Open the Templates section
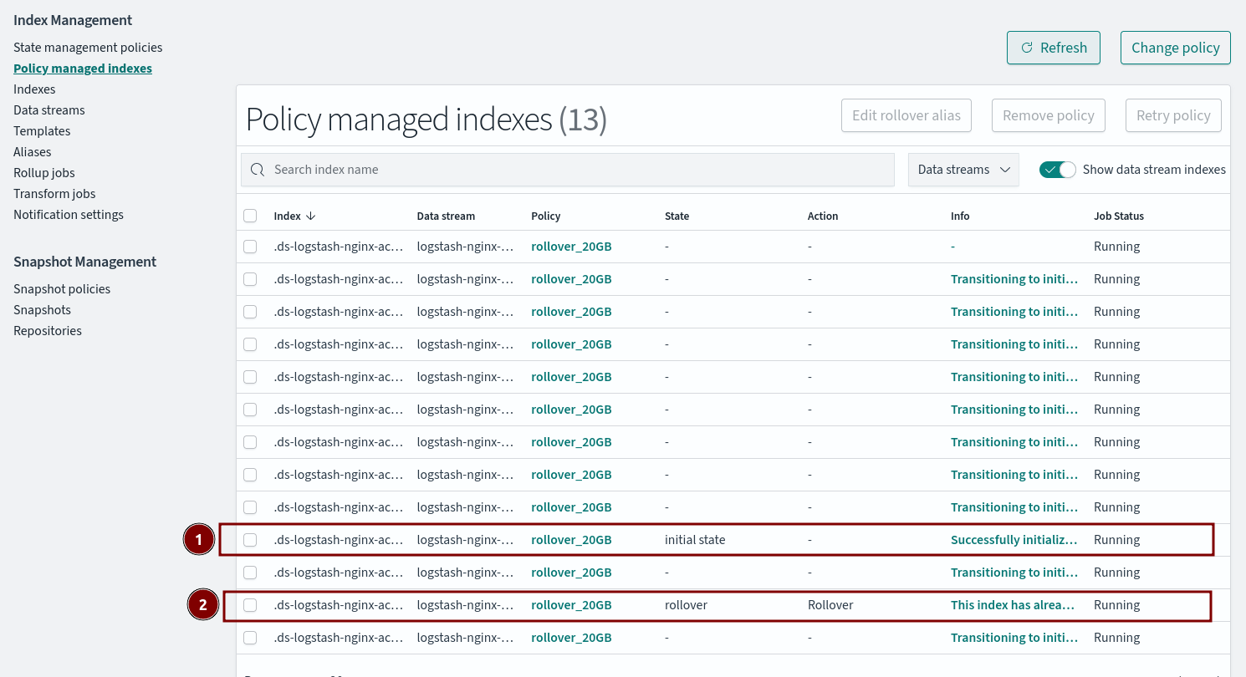This screenshot has width=1246, height=677. coord(42,131)
